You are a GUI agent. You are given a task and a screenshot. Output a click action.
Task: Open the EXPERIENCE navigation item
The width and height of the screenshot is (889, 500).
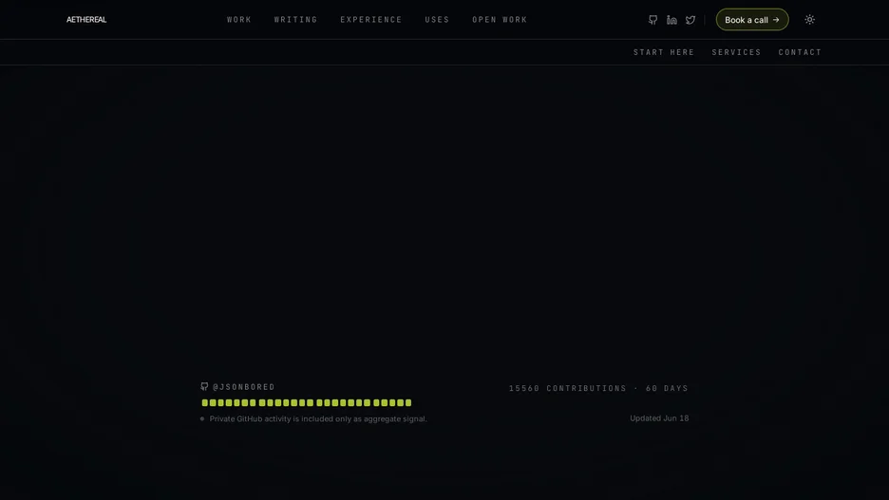click(370, 19)
